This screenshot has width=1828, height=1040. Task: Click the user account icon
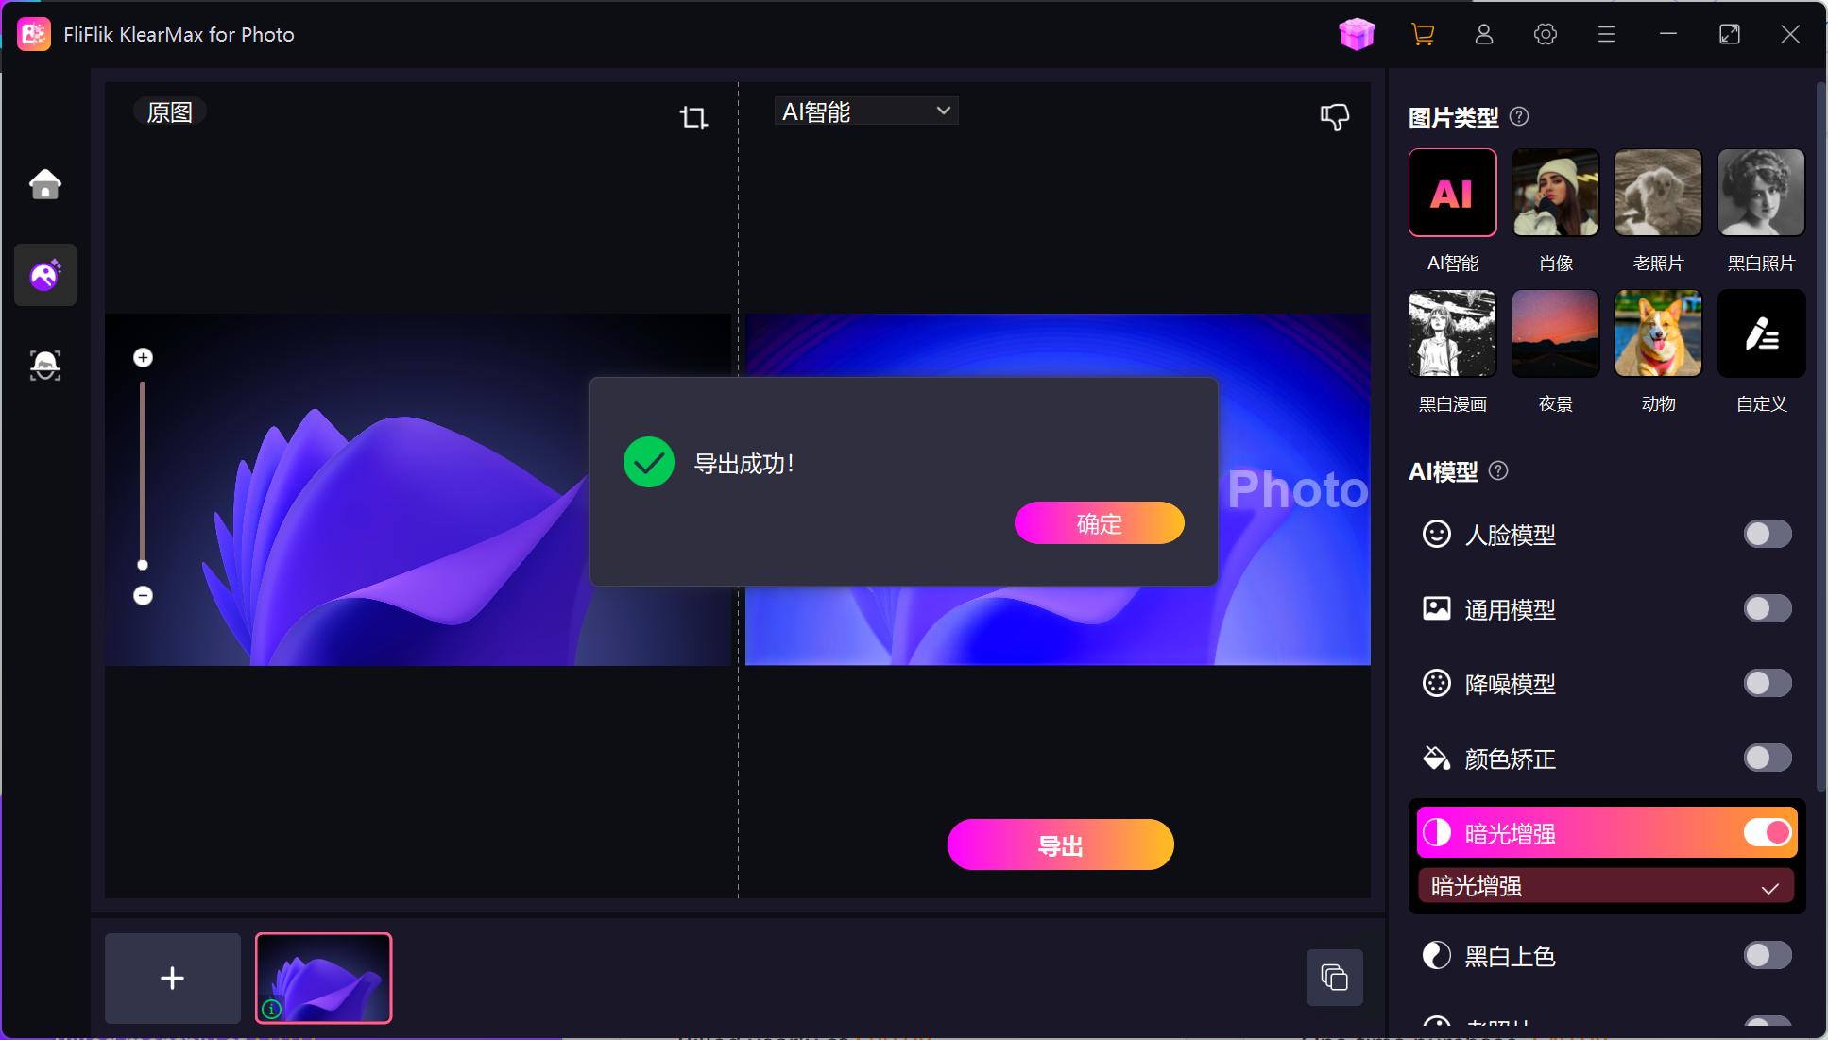tap(1483, 35)
